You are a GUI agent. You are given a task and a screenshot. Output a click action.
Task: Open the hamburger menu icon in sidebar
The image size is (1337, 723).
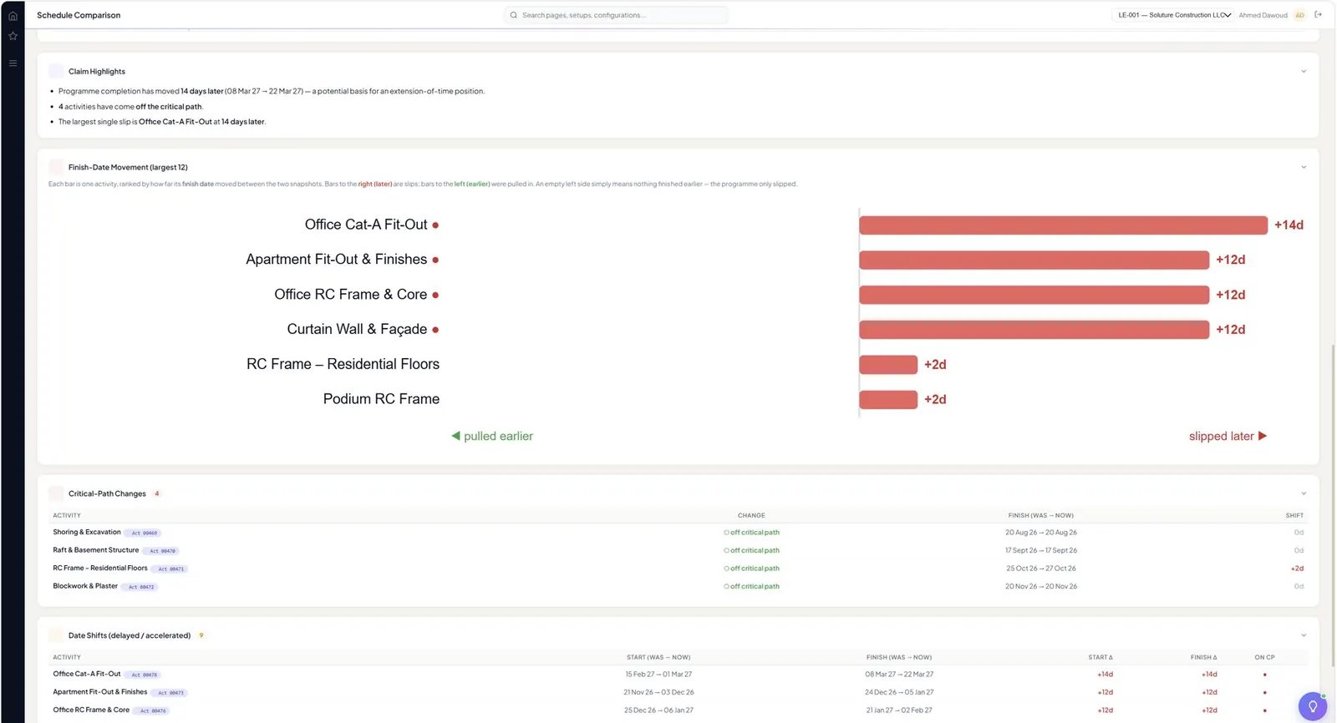[13, 63]
